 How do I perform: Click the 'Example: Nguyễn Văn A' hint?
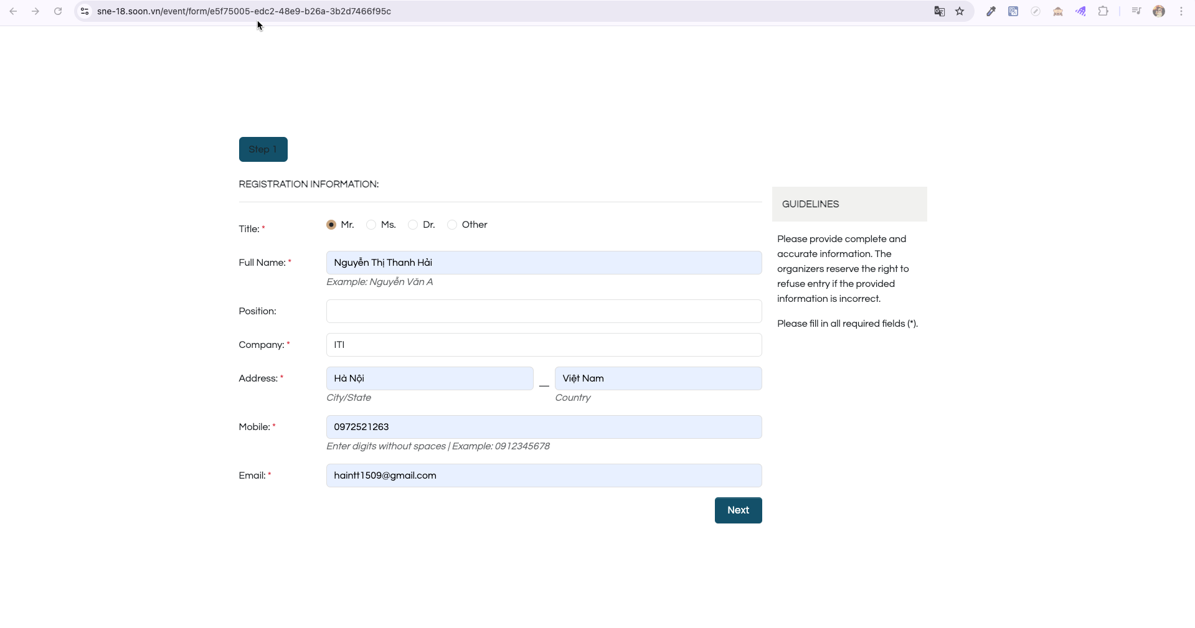pyautogui.click(x=380, y=282)
